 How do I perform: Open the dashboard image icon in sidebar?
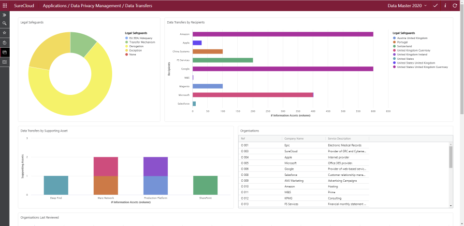[x=4, y=62]
